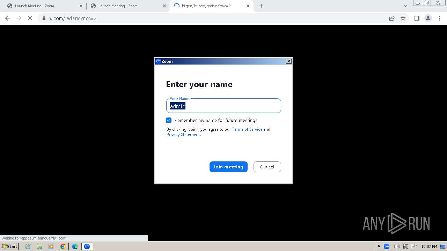Open the Windows Start menu

click(9, 246)
